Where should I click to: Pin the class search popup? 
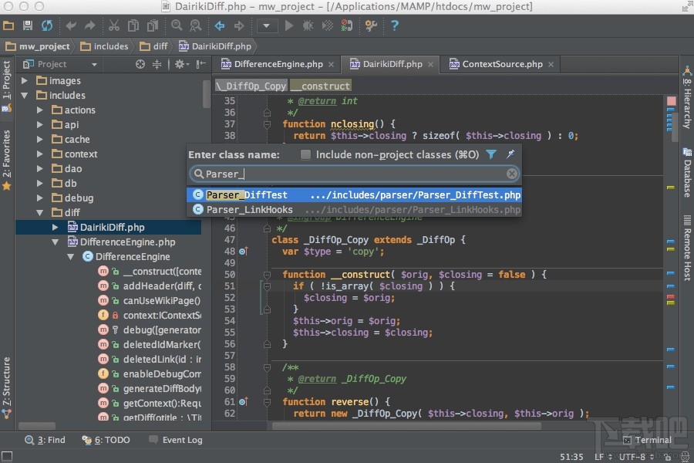[x=510, y=154]
